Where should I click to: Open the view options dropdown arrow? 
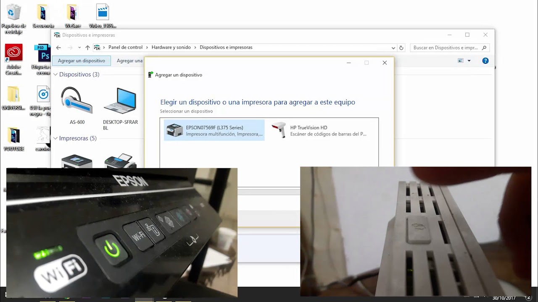(469, 61)
